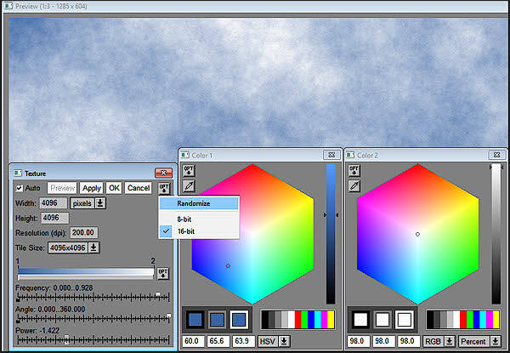Open the pixels unit dropdown
510x353 pixels.
pos(88,203)
